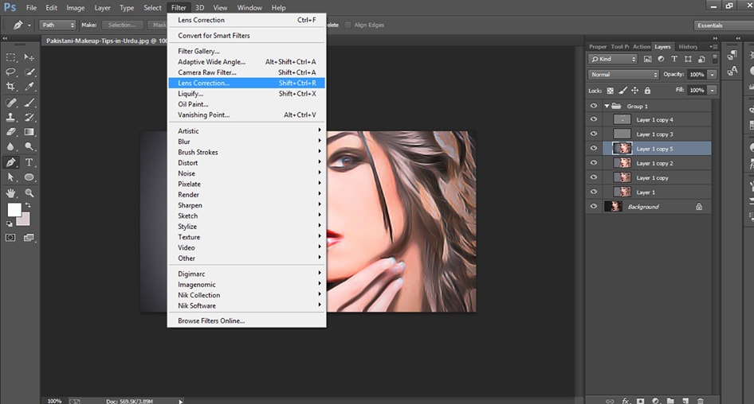Switch to the History panel tab
754x404 pixels.
688,47
